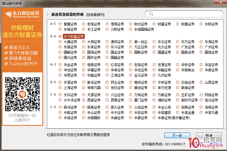The width and height of the screenshot is (227, 151).
Task: Select 大通证券 radio option
Action: coord(60,42)
